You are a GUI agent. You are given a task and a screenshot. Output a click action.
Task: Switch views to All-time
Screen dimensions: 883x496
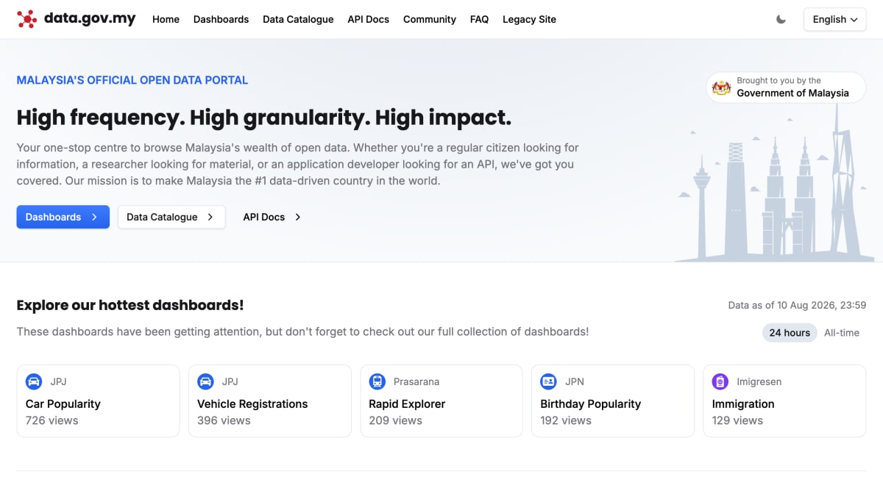point(842,333)
